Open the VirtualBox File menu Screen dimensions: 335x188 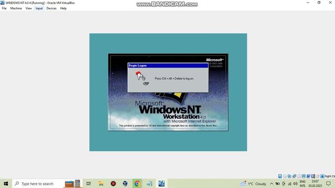[x=4, y=8]
